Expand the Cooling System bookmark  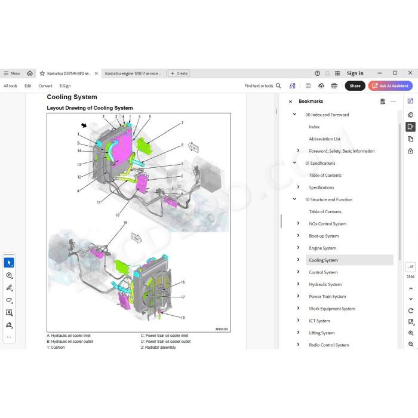(x=298, y=260)
